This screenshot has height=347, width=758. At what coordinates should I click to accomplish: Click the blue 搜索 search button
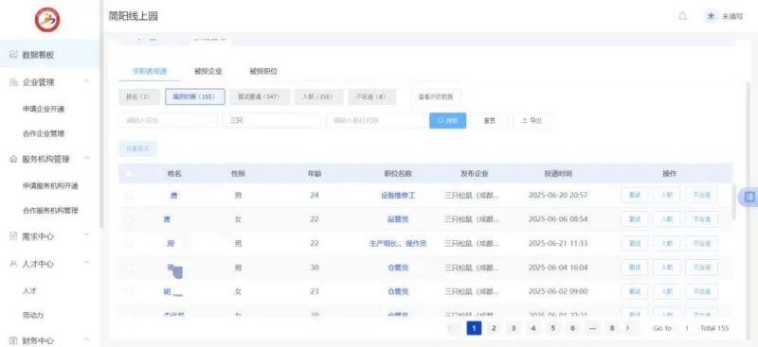pos(447,121)
